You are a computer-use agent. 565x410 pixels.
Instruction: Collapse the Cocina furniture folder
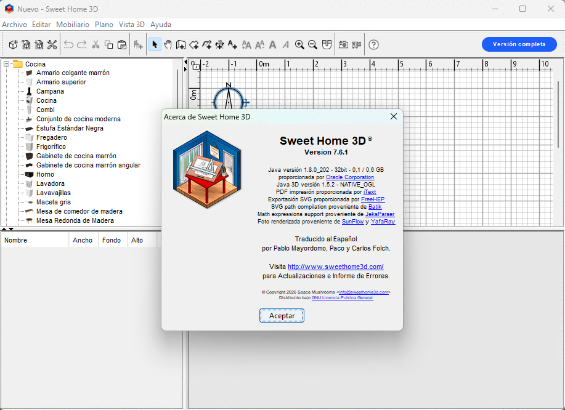[7, 64]
